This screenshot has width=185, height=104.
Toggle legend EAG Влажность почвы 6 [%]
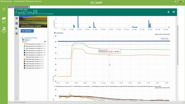point(152,86)
